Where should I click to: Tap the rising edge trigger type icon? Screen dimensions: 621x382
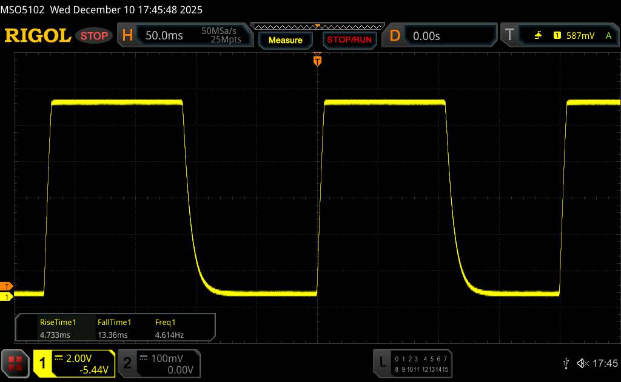[538, 36]
